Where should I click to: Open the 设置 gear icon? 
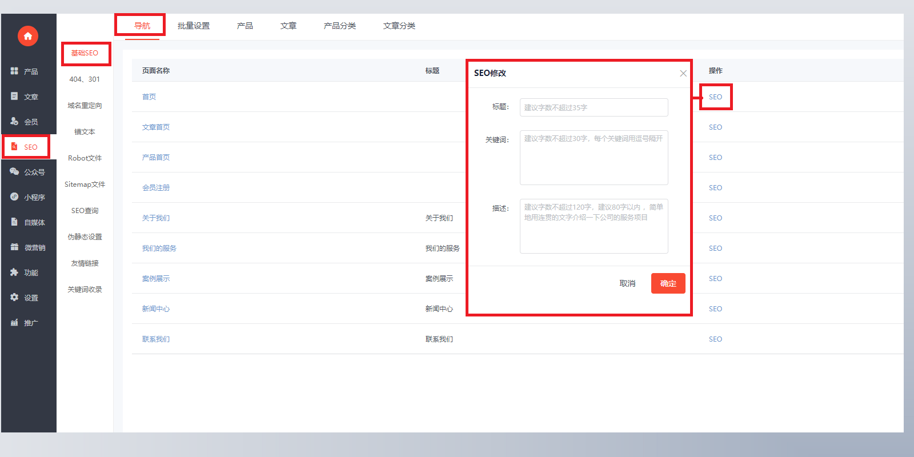coord(14,297)
